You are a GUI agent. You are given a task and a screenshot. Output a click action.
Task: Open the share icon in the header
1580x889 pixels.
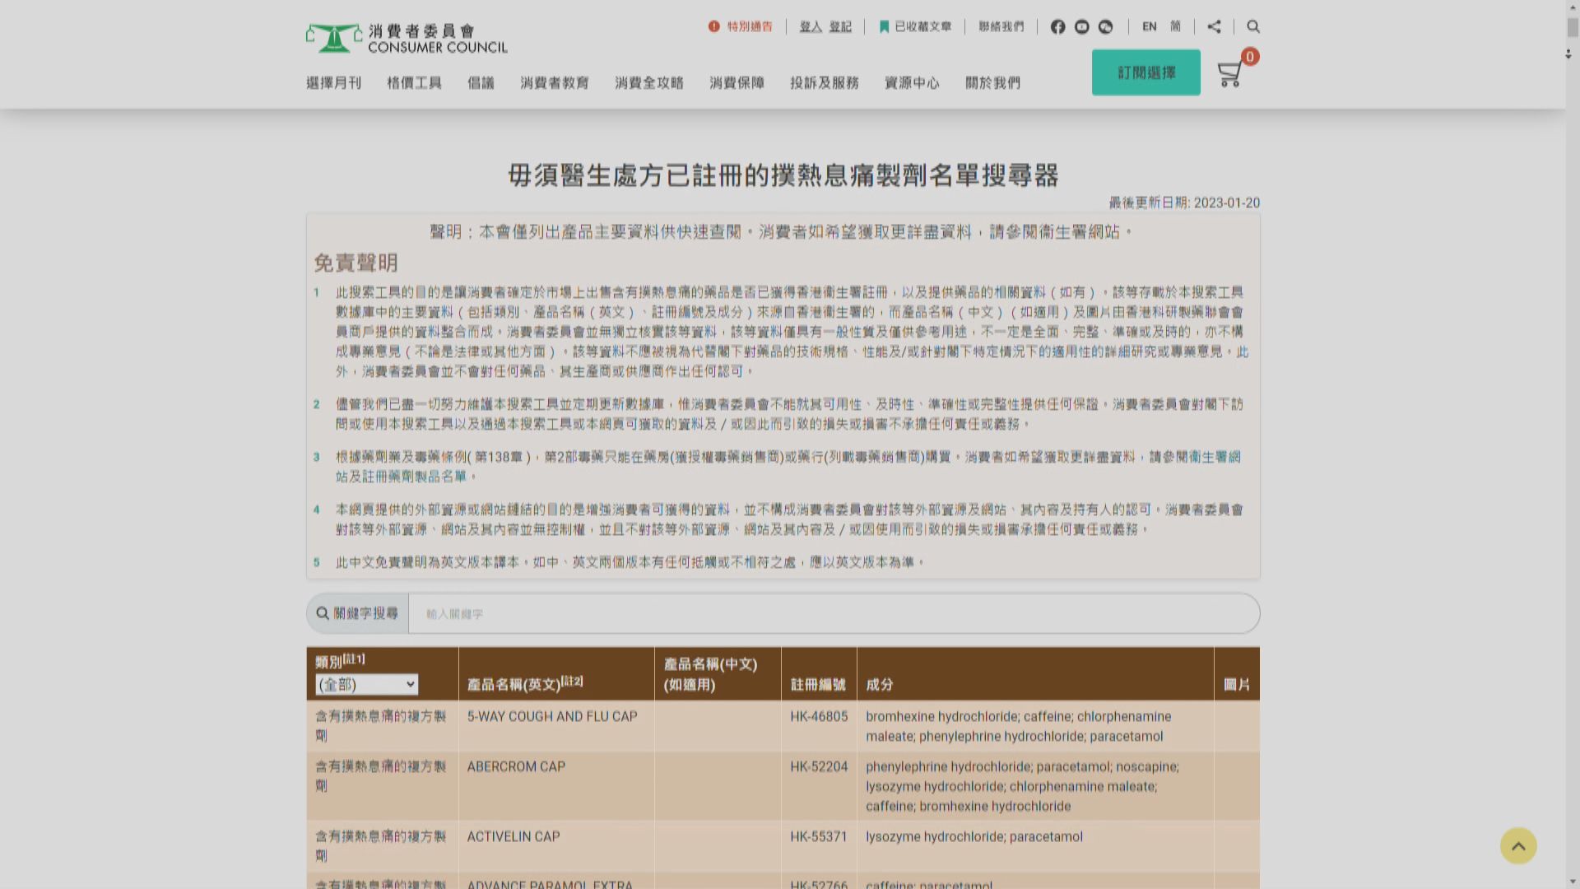tap(1214, 26)
